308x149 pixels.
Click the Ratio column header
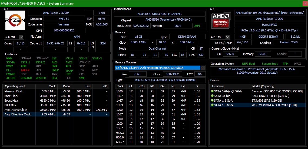click(x=64, y=86)
